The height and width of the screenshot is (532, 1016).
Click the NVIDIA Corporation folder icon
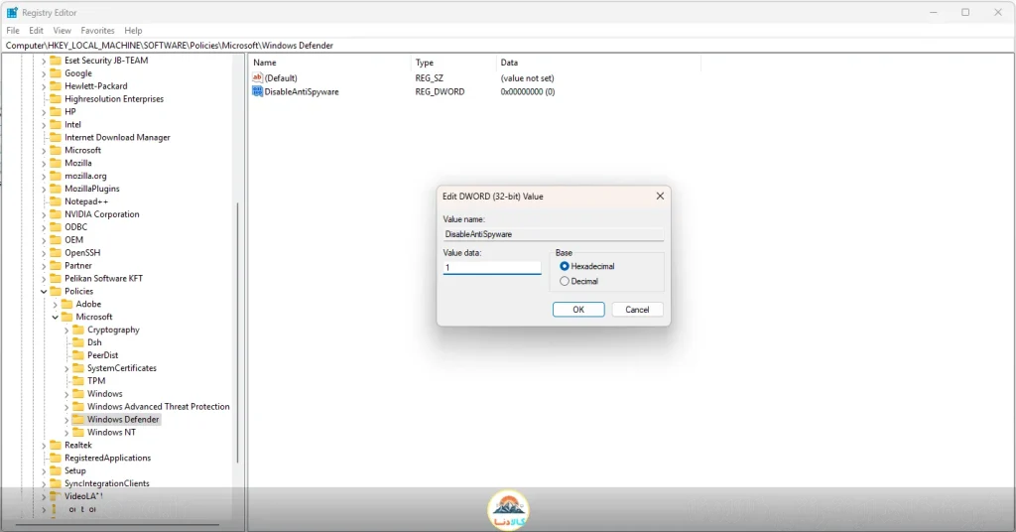pyautogui.click(x=56, y=214)
